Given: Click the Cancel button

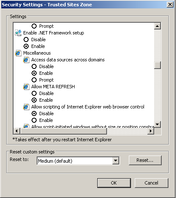Looking at the screenshot, I should point(152,183).
